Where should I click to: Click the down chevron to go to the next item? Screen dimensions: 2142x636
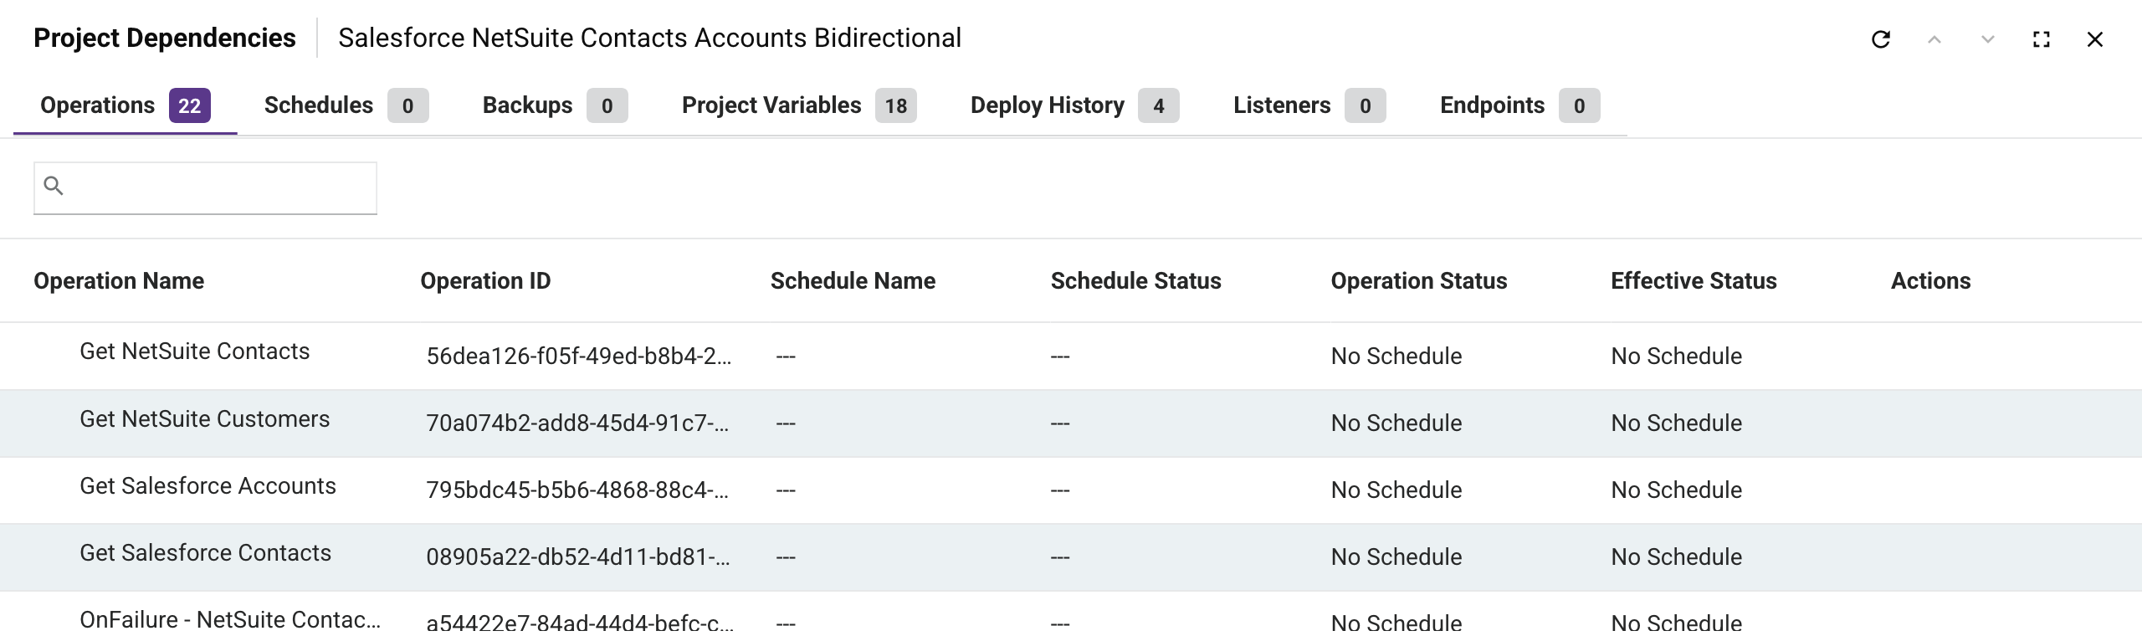[x=1987, y=39]
